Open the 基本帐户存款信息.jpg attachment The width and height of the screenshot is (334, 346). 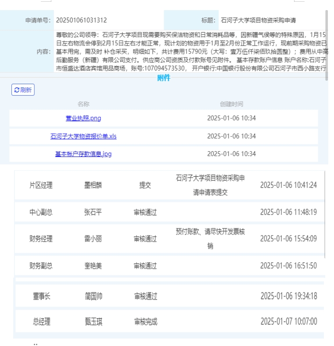point(83,154)
